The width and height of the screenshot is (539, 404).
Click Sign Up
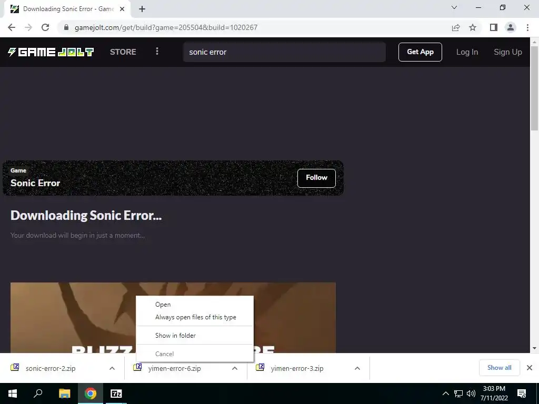pyautogui.click(x=508, y=52)
